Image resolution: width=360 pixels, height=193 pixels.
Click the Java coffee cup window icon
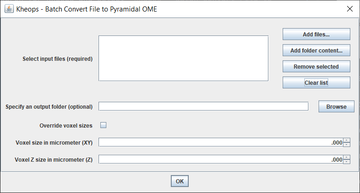(9, 9)
